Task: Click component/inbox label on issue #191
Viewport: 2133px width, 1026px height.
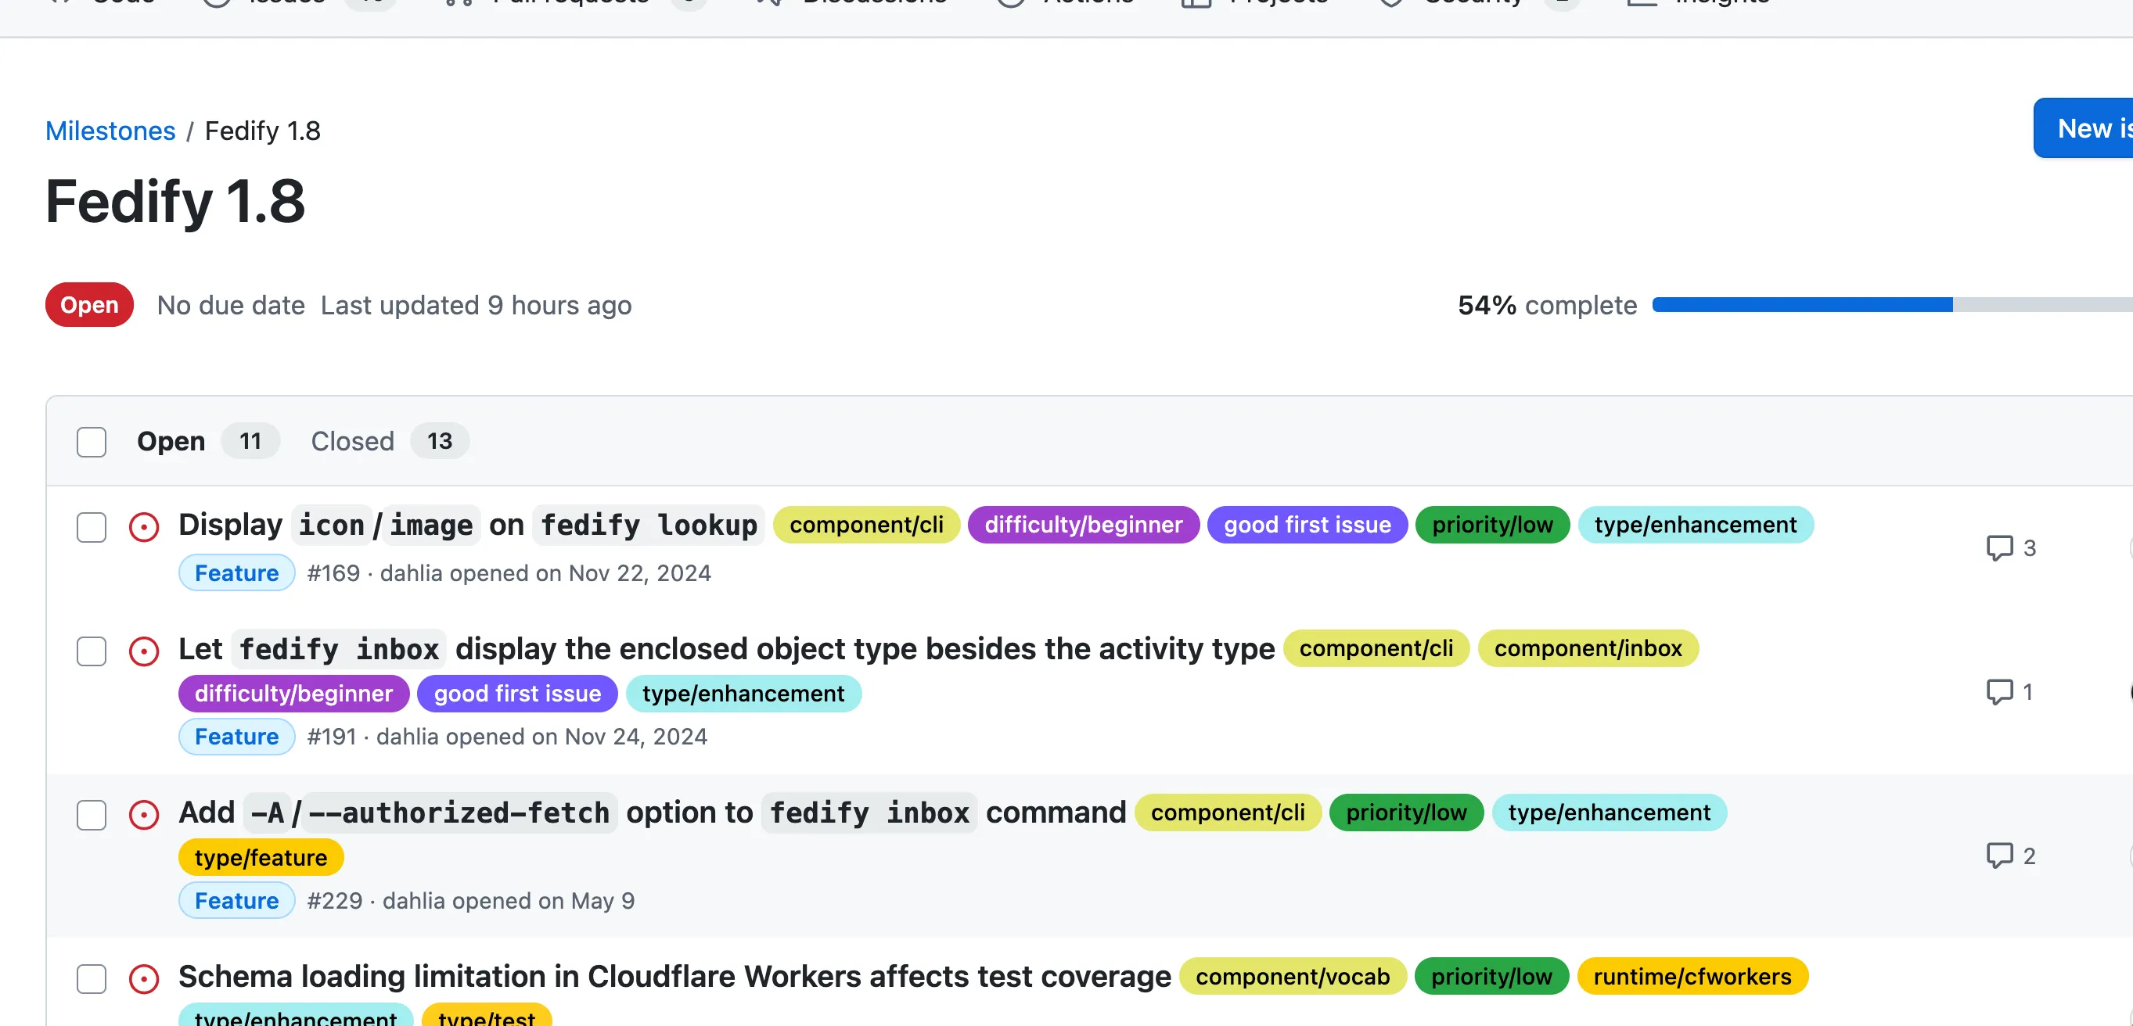Action: pos(1588,649)
